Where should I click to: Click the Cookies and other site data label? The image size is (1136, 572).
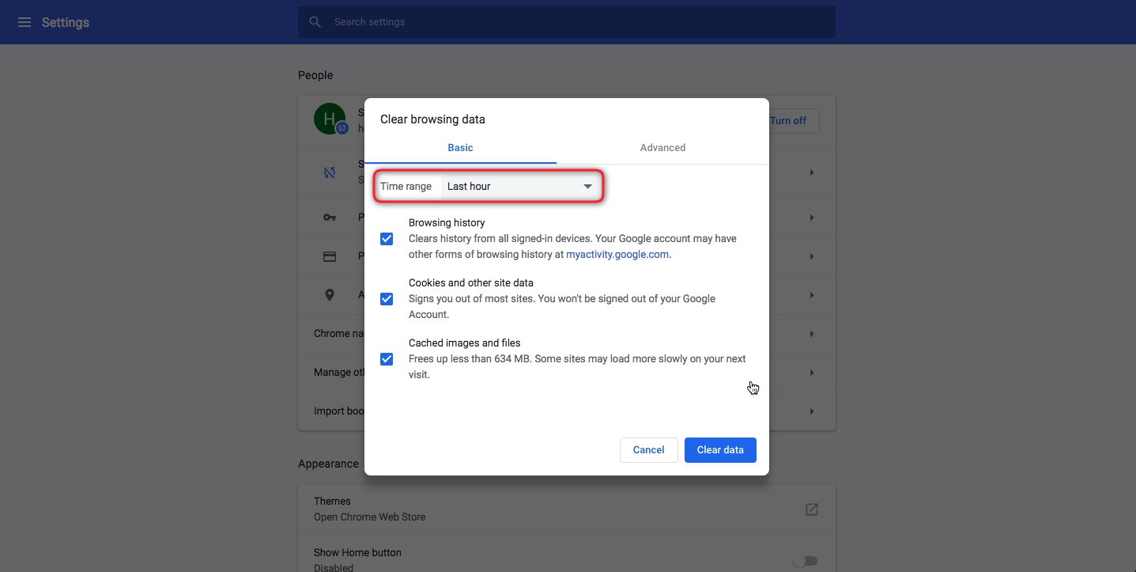[x=471, y=283]
